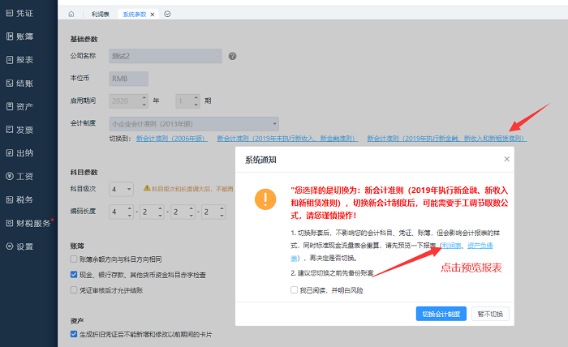Image resolution: width=568 pixels, height=347 pixels.
Task: Open the tab list dropdown after 系统参数
Action: 167,15
